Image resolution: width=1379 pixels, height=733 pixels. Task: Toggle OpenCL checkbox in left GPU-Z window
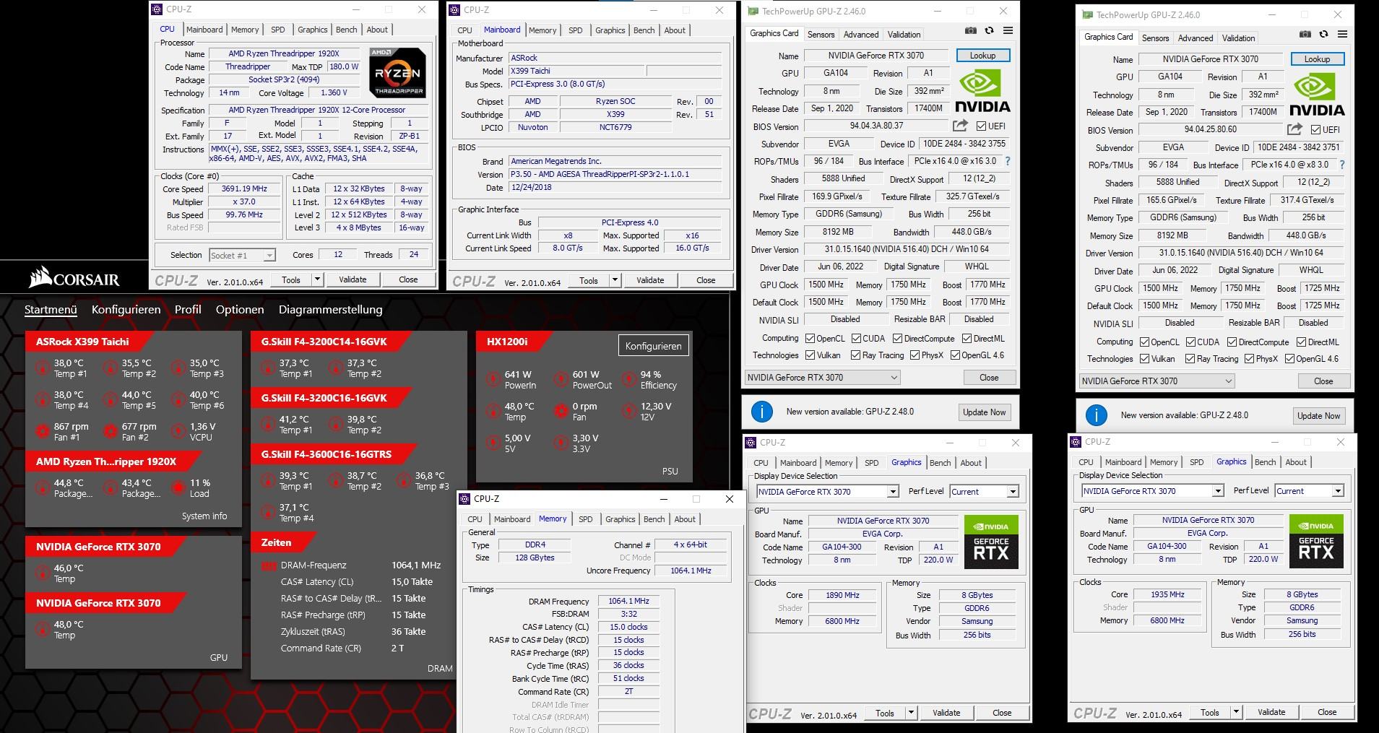[x=810, y=338]
